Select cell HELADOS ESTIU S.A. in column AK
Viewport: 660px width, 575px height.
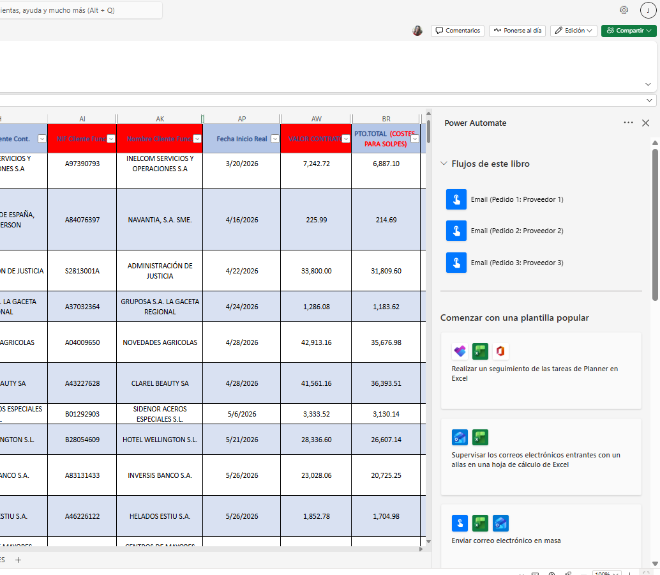(x=160, y=516)
